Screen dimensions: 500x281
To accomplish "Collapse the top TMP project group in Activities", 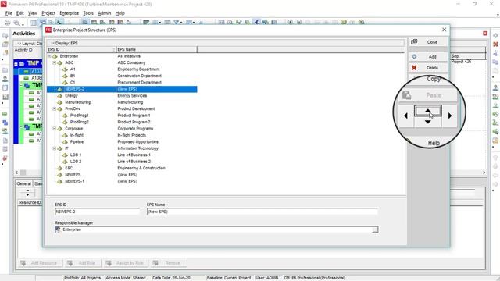I will click(16, 64).
